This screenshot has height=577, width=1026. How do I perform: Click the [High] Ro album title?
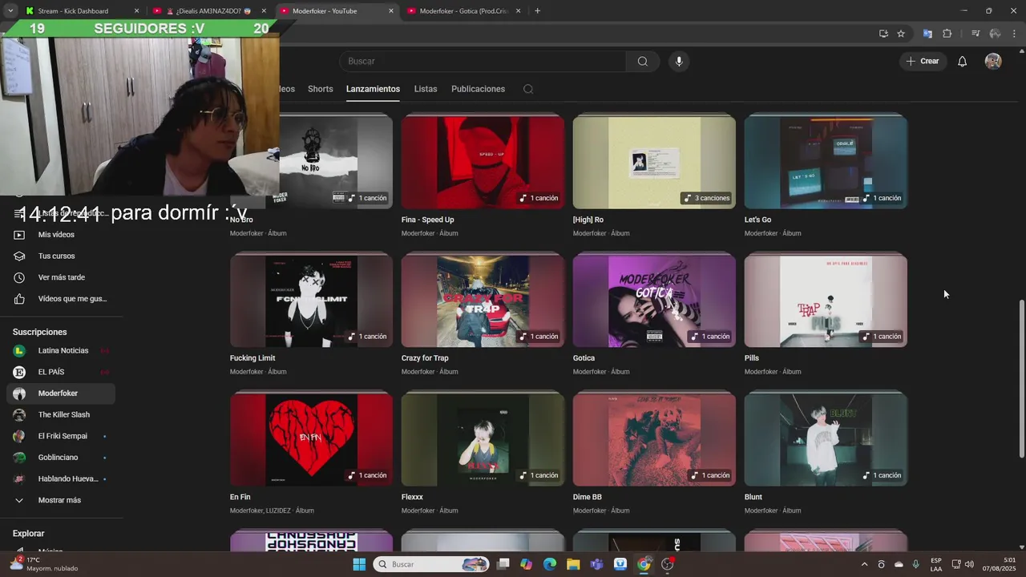tap(588, 220)
